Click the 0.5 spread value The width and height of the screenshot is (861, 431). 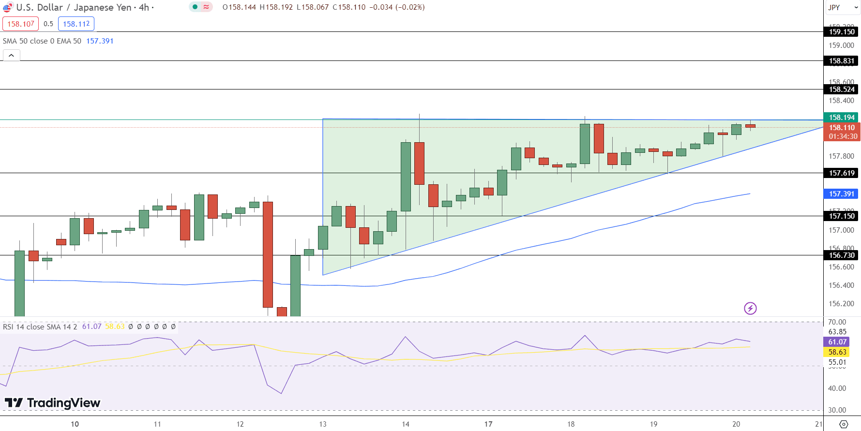48,24
